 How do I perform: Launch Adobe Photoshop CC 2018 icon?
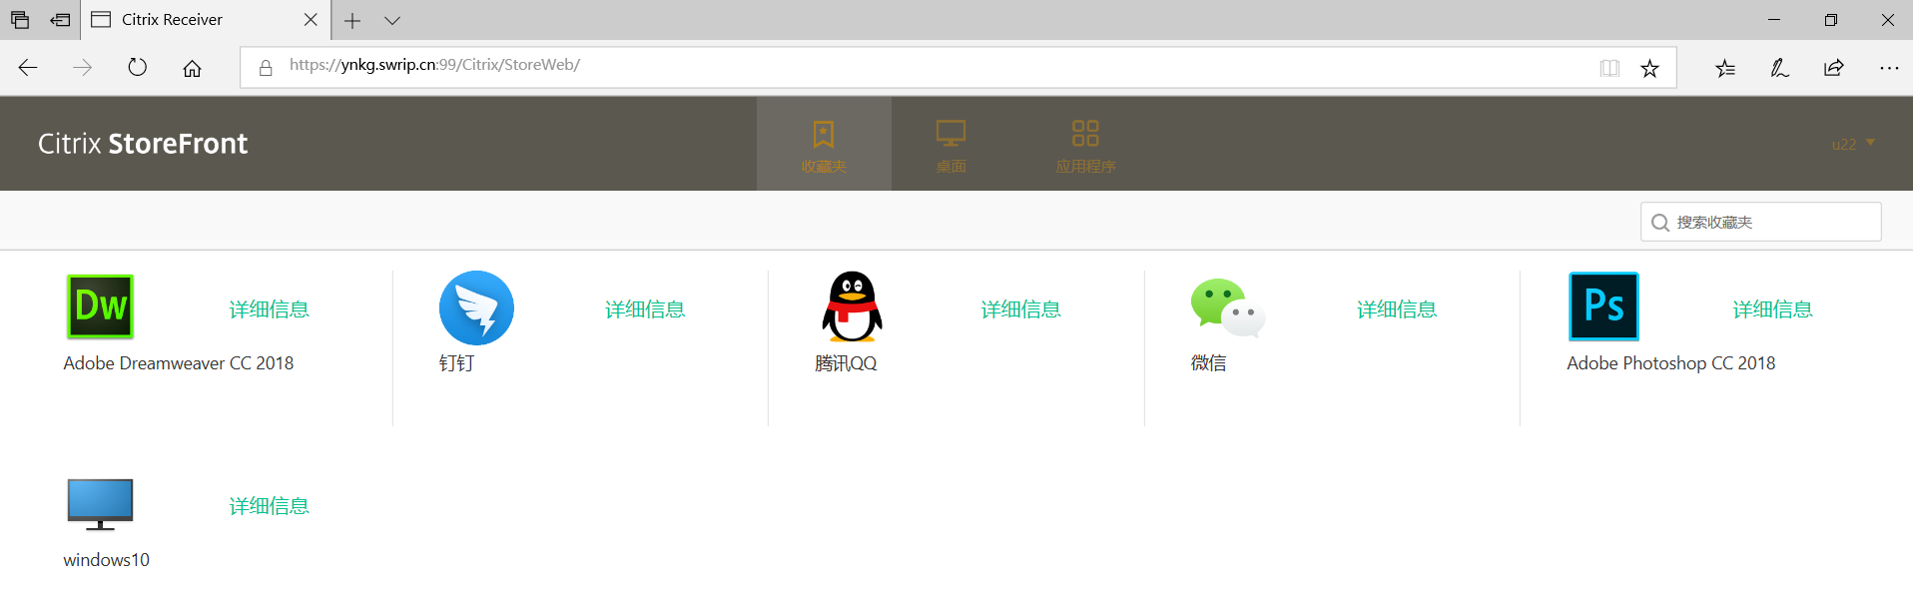click(x=1603, y=306)
